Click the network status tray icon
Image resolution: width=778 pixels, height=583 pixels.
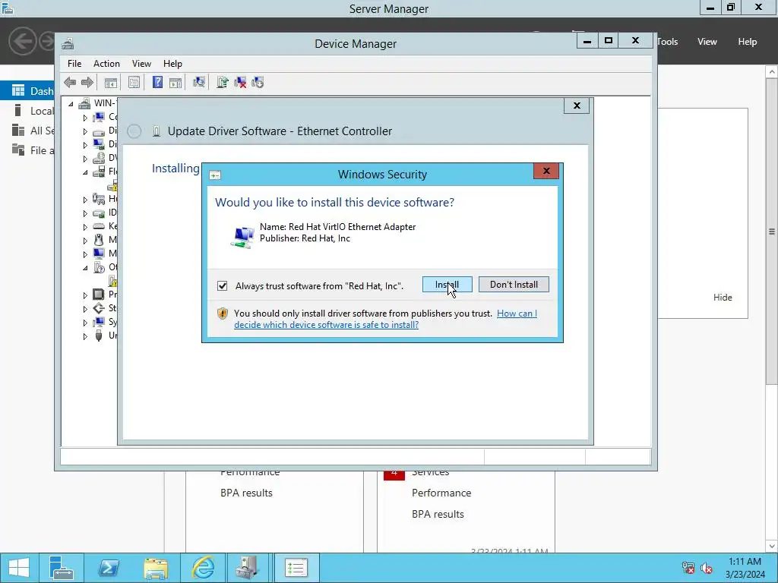pyautogui.click(x=688, y=568)
